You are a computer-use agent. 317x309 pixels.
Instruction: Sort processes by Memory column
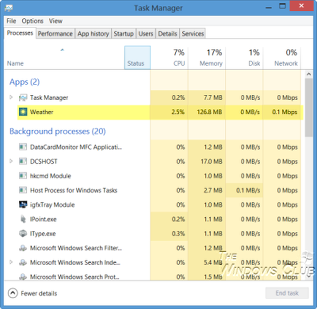click(207, 58)
